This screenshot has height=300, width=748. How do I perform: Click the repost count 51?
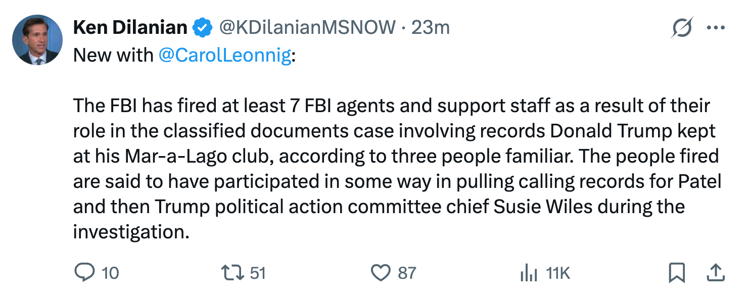(258, 273)
